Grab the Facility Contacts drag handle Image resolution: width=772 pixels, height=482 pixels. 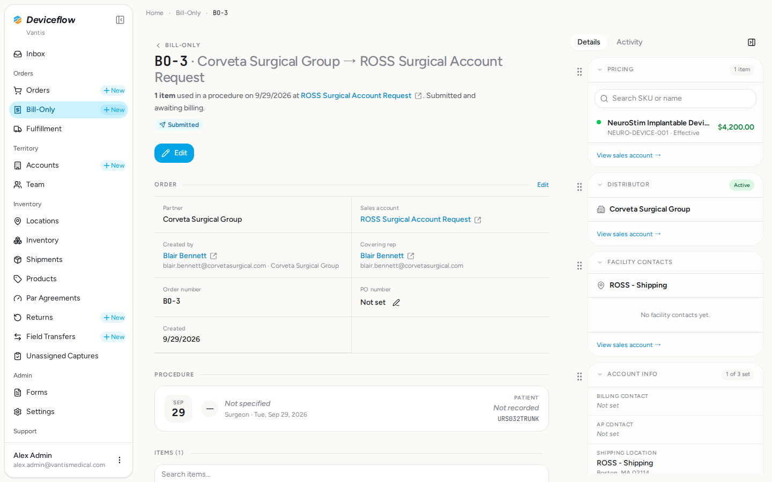(x=580, y=266)
